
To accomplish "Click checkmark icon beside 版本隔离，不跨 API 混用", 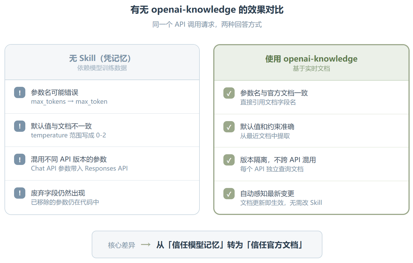I will coord(229,160).
